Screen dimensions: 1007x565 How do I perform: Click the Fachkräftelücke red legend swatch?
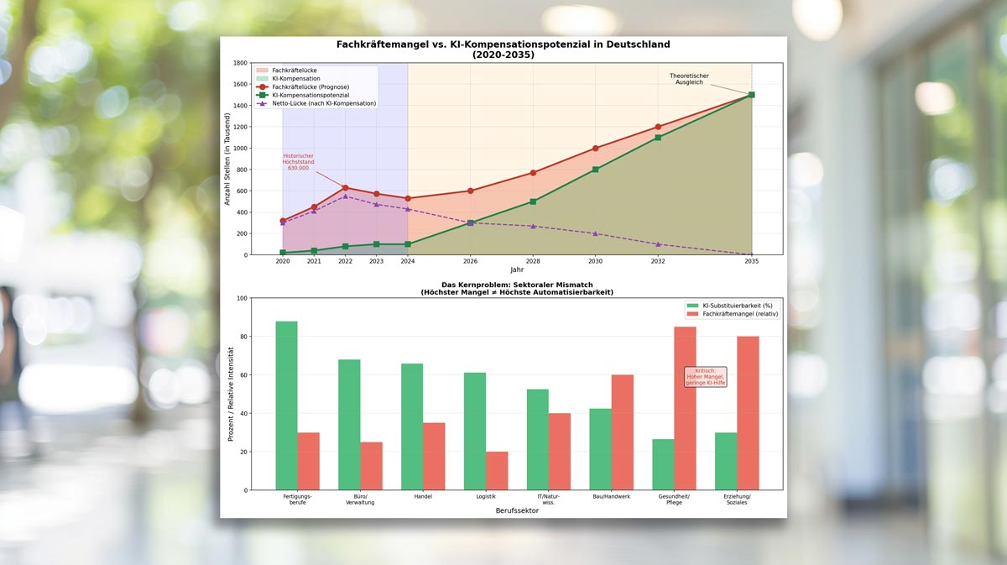(x=261, y=71)
